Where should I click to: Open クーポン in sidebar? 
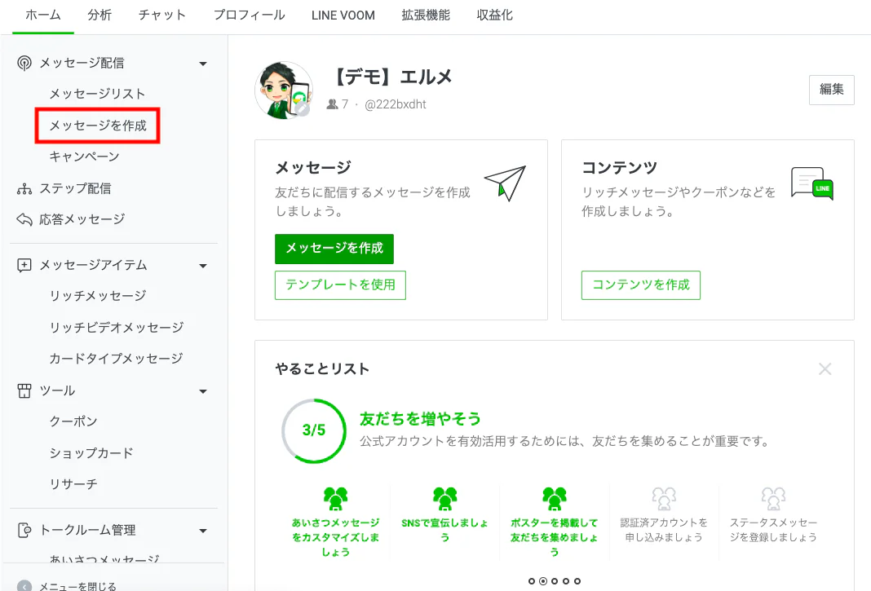click(73, 421)
